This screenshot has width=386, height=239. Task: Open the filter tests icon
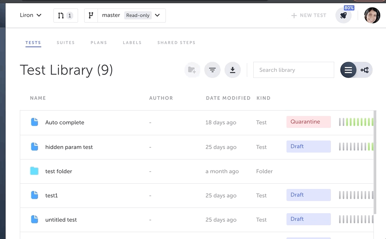pos(212,70)
